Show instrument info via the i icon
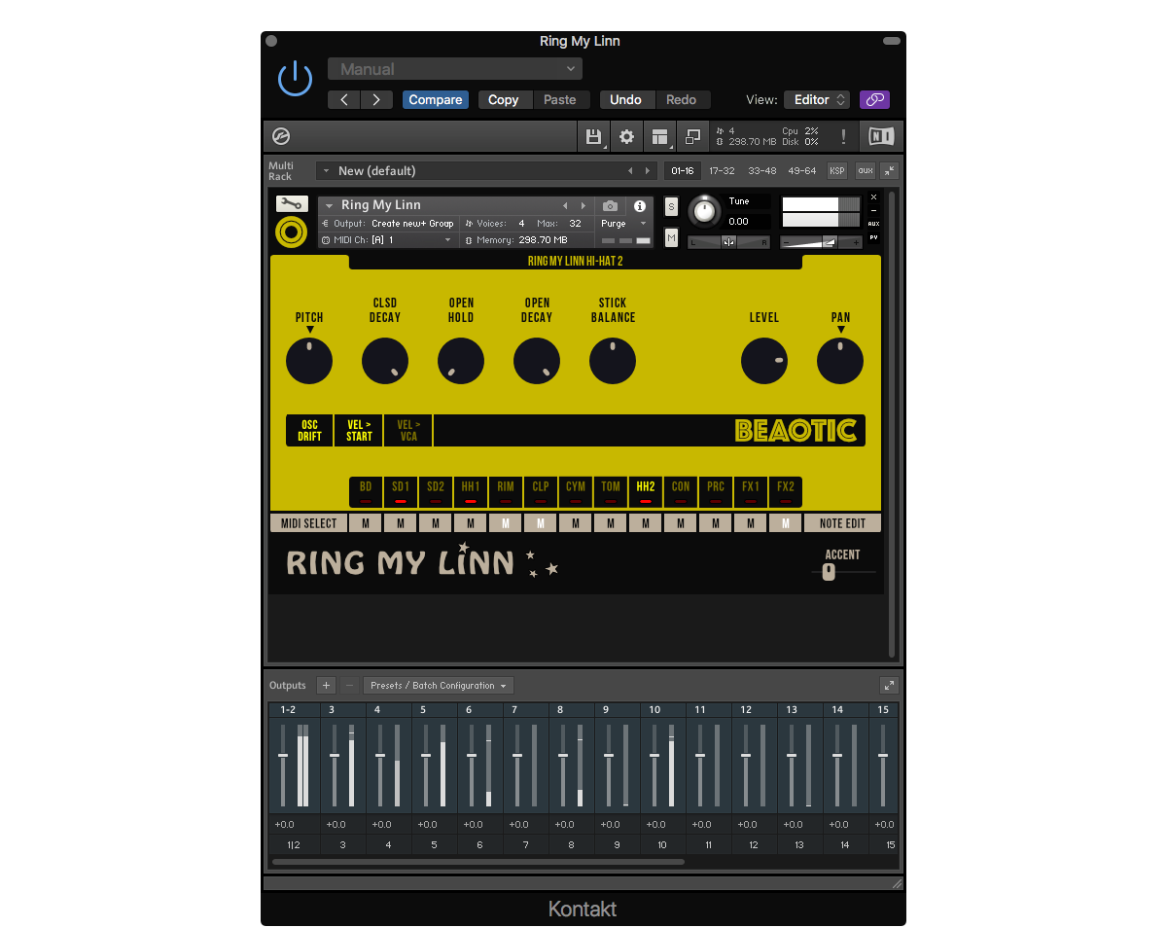Viewport: 1167px width, 928px height. click(x=639, y=206)
